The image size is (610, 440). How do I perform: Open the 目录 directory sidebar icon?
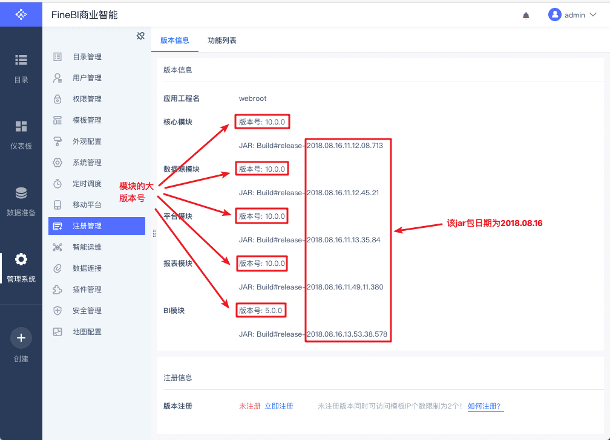pos(21,60)
